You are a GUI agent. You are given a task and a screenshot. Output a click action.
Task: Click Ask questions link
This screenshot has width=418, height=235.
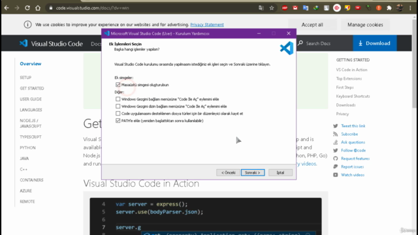point(353,142)
